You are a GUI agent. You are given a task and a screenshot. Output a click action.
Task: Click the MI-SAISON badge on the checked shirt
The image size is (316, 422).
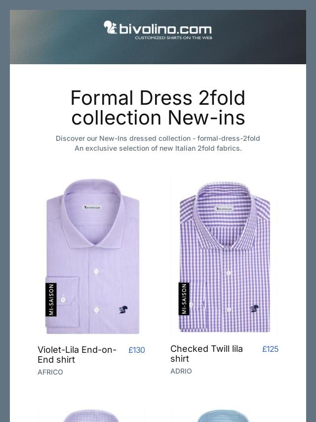click(x=184, y=298)
